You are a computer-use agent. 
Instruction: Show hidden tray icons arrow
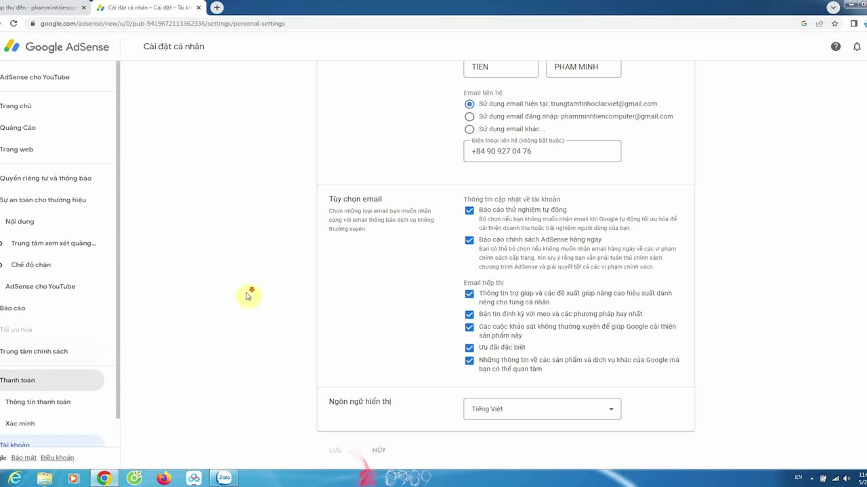812,478
